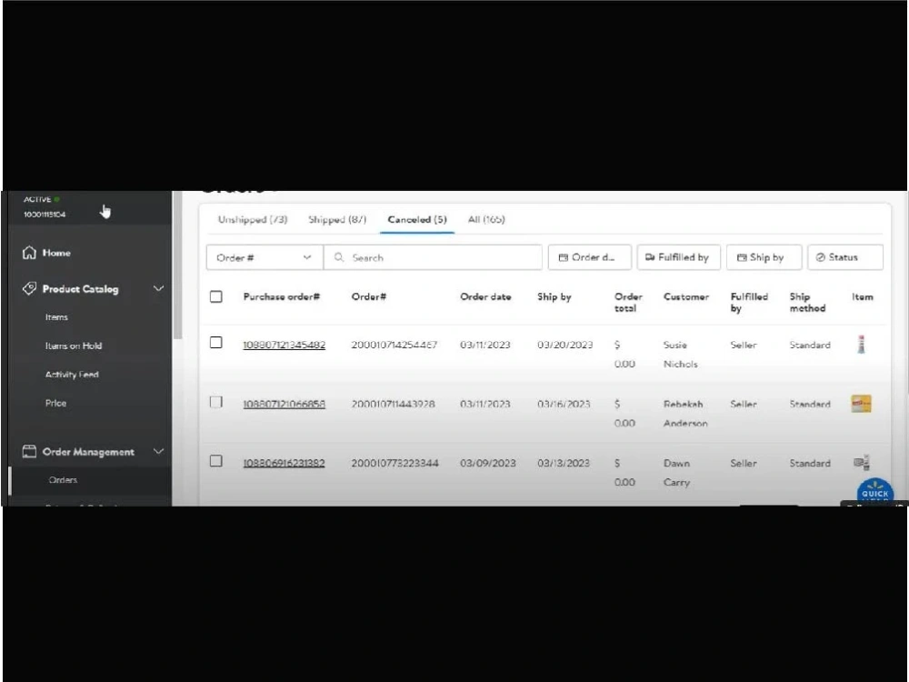The width and height of the screenshot is (909, 682).
Task: Open Items under Product Catalog
Action: (56, 317)
